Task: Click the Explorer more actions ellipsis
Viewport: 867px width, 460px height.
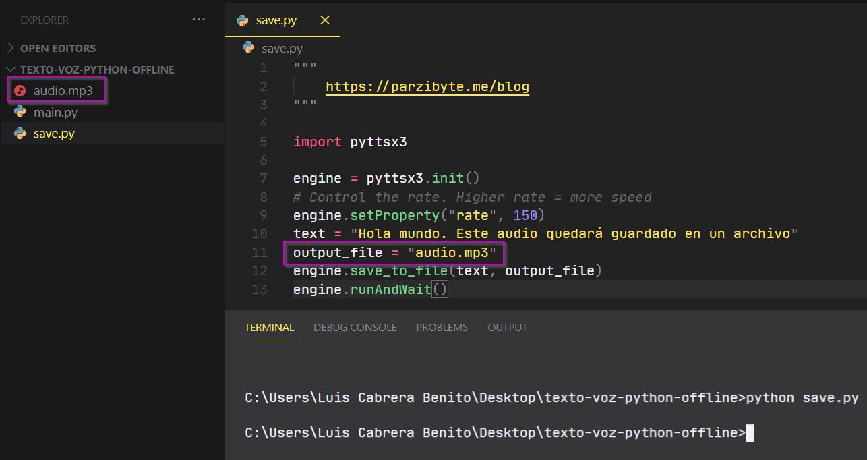Action: pyautogui.click(x=198, y=20)
